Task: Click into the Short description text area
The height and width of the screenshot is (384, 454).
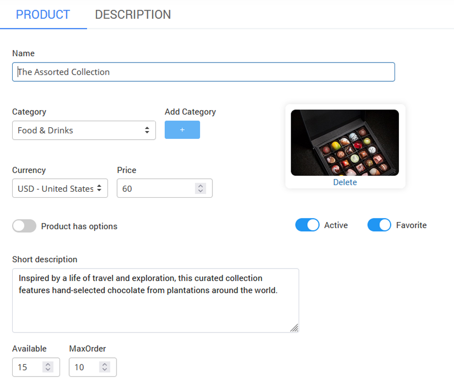Action: click(x=155, y=308)
